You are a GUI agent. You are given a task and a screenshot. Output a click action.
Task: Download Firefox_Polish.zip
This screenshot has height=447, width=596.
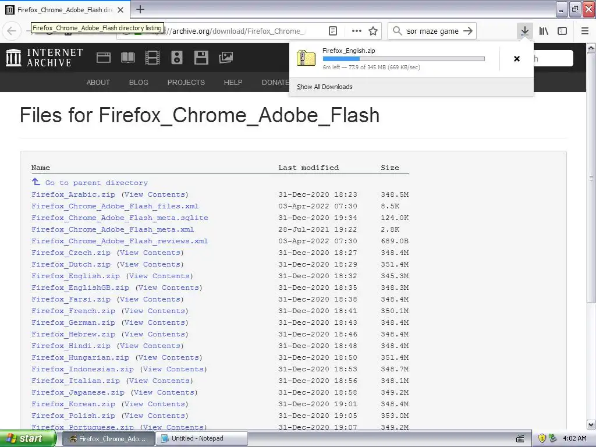click(73, 416)
